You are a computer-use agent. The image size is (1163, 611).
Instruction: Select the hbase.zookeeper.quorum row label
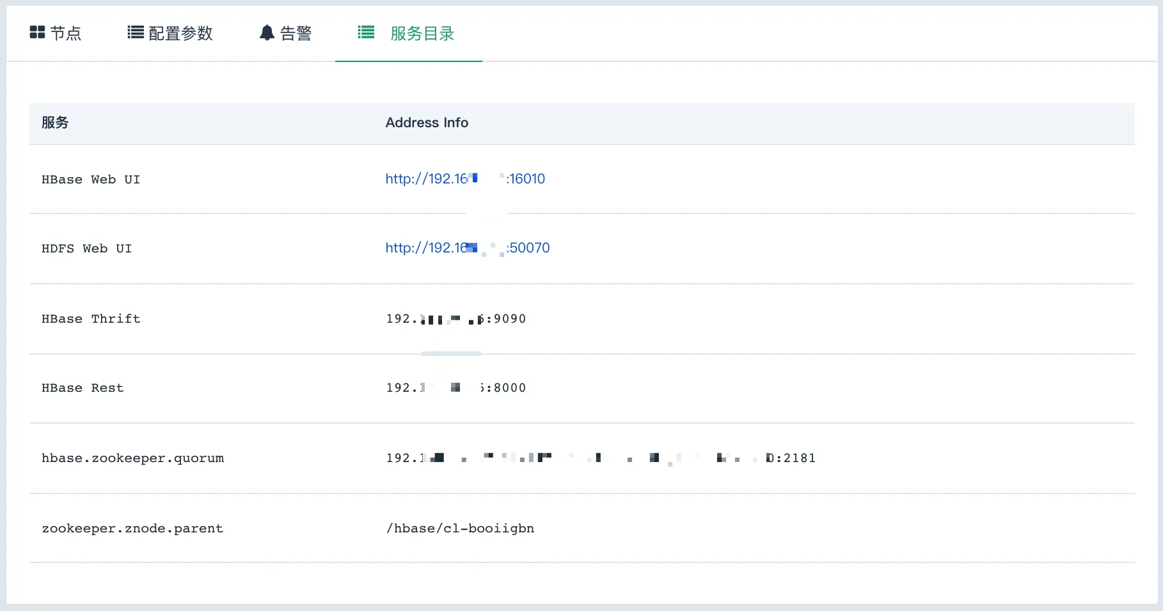click(132, 458)
